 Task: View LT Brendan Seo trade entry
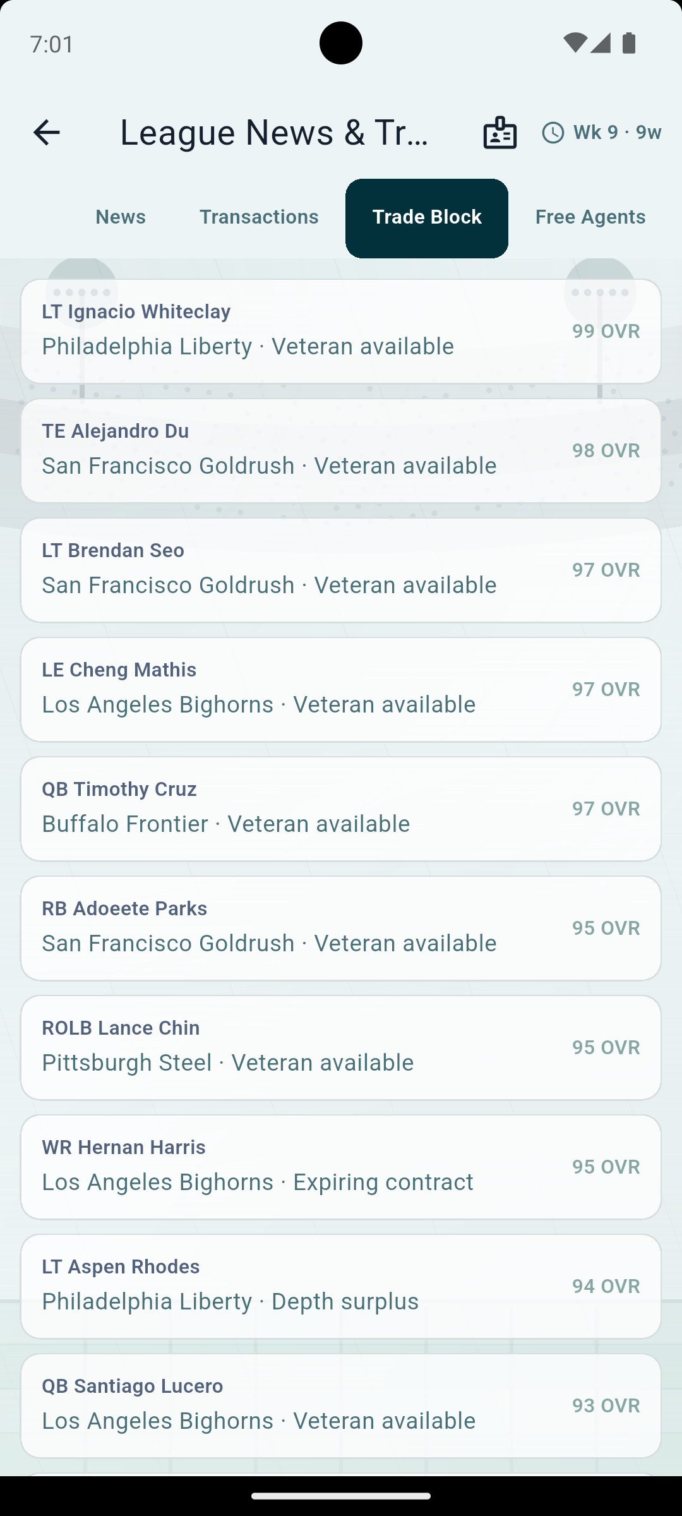pos(341,570)
